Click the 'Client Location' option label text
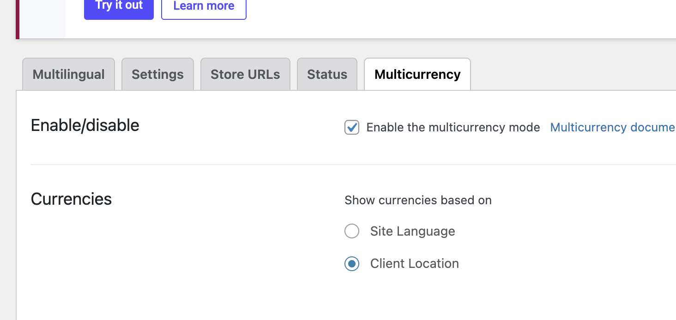 point(414,264)
